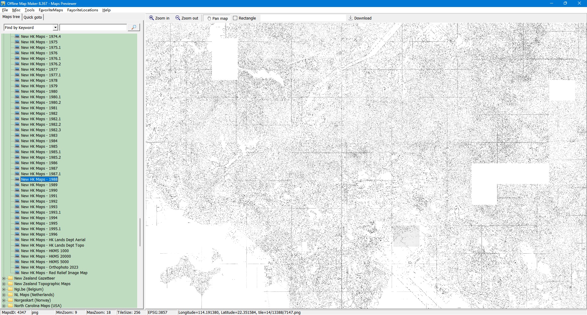587x315 pixels.
Task: Click folder icon of Ngi.be (Belgium)
Action: (11, 289)
